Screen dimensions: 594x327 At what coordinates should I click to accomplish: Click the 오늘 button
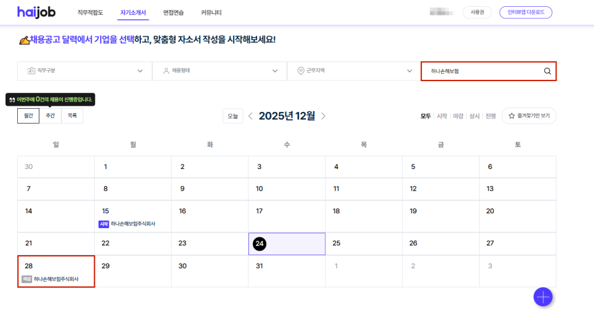tap(233, 116)
